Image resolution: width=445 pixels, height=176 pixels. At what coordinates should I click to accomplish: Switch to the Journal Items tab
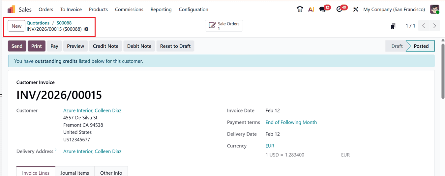(75, 173)
